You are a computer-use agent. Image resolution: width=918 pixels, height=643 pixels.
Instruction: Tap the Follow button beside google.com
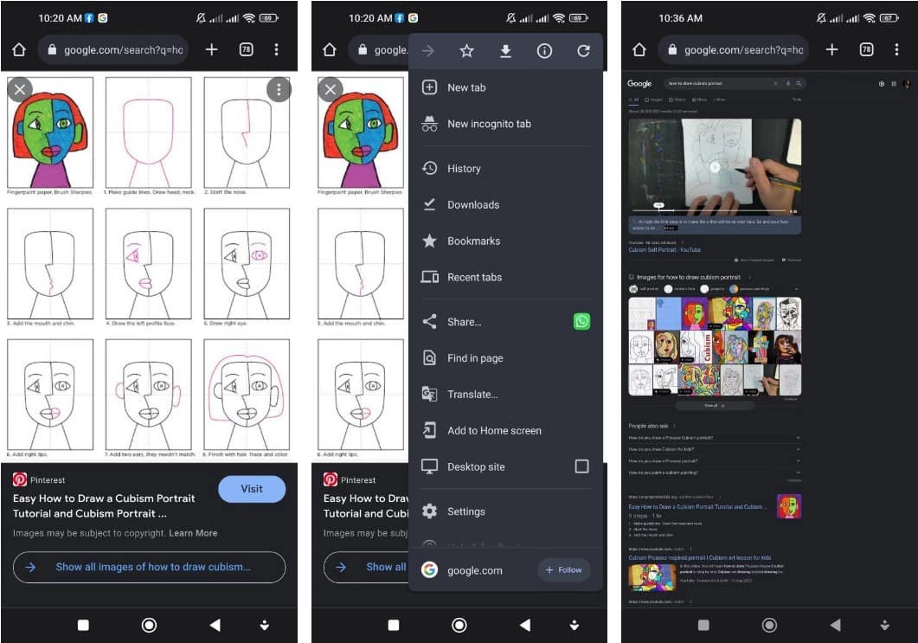pyautogui.click(x=563, y=569)
